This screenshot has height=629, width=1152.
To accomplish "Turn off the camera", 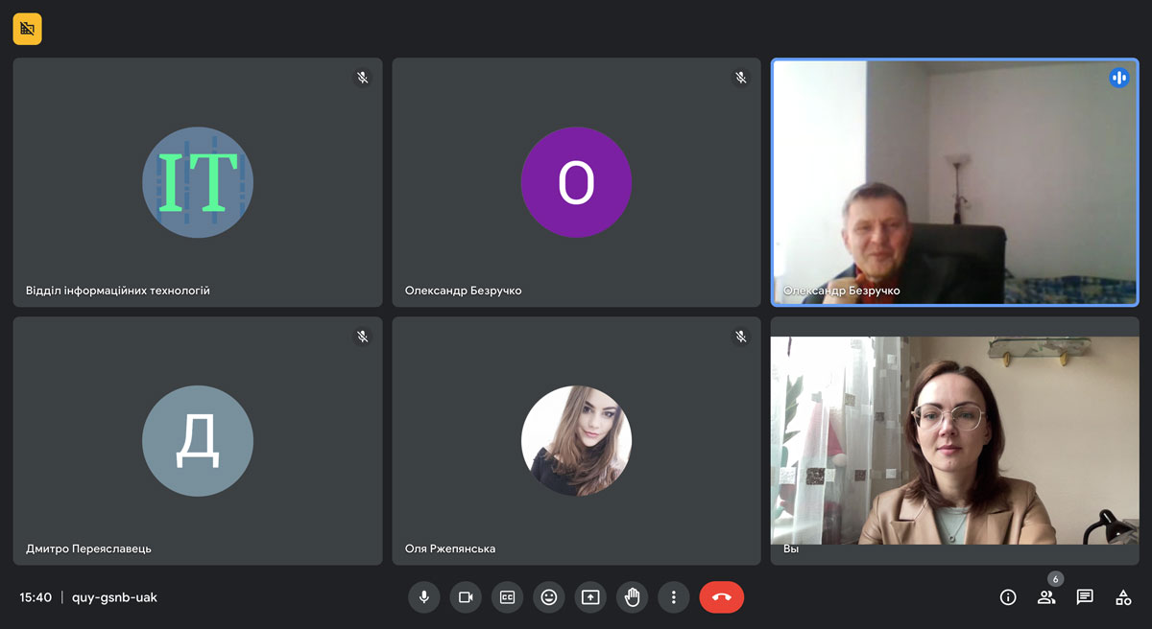I will (466, 597).
